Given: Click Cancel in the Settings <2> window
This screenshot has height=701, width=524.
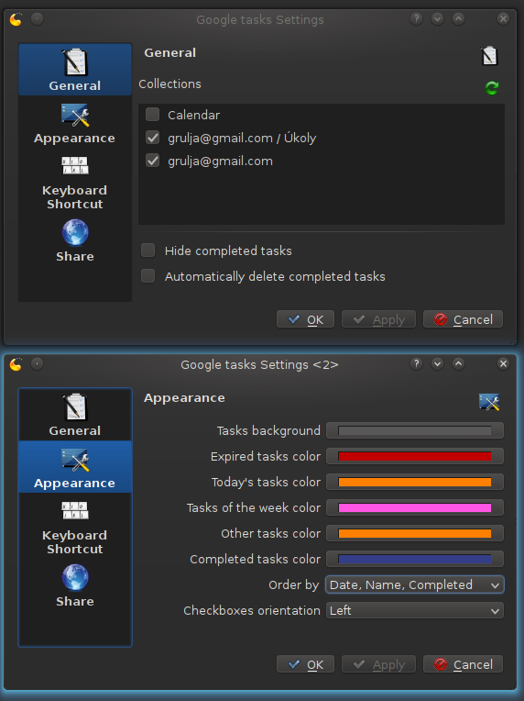Looking at the screenshot, I should [463, 664].
